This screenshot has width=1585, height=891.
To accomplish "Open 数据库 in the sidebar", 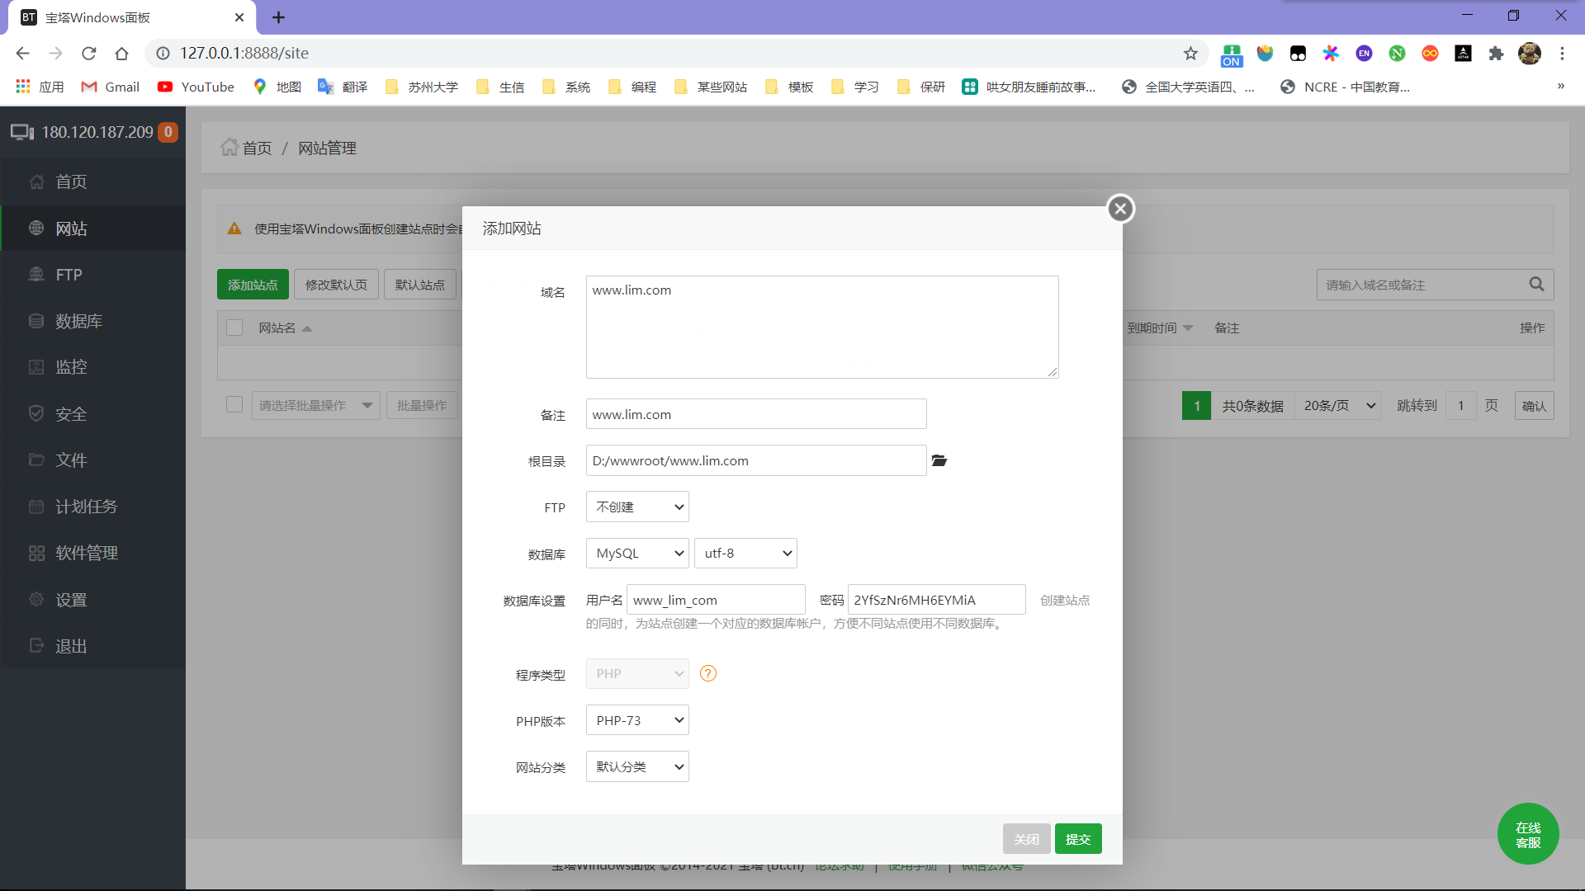I will (x=92, y=321).
